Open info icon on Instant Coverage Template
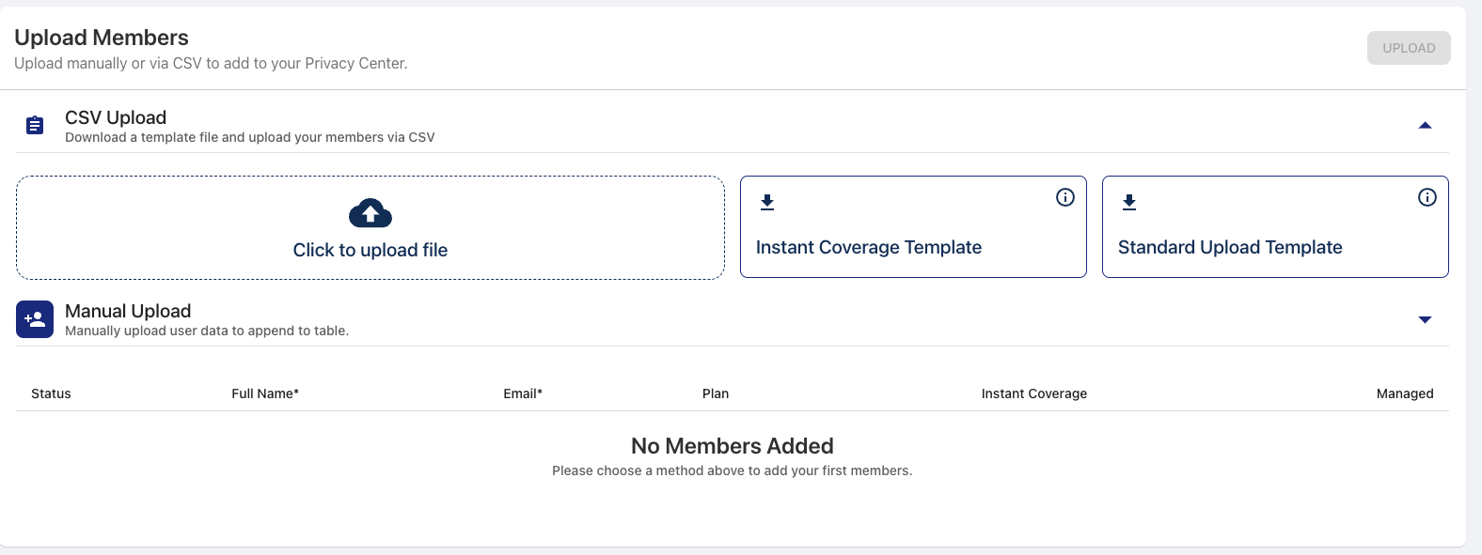The width and height of the screenshot is (1482, 555). 1065,197
